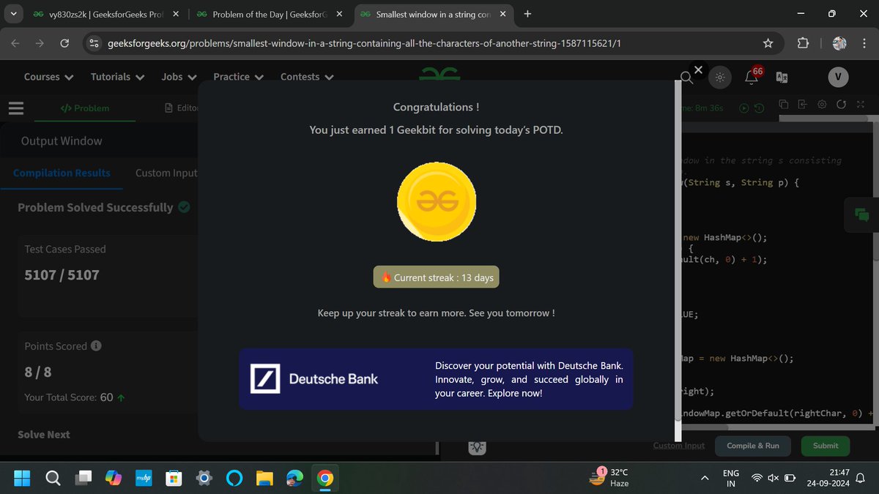
Task: Toggle light/dark theme sun icon
Action: pos(720,77)
